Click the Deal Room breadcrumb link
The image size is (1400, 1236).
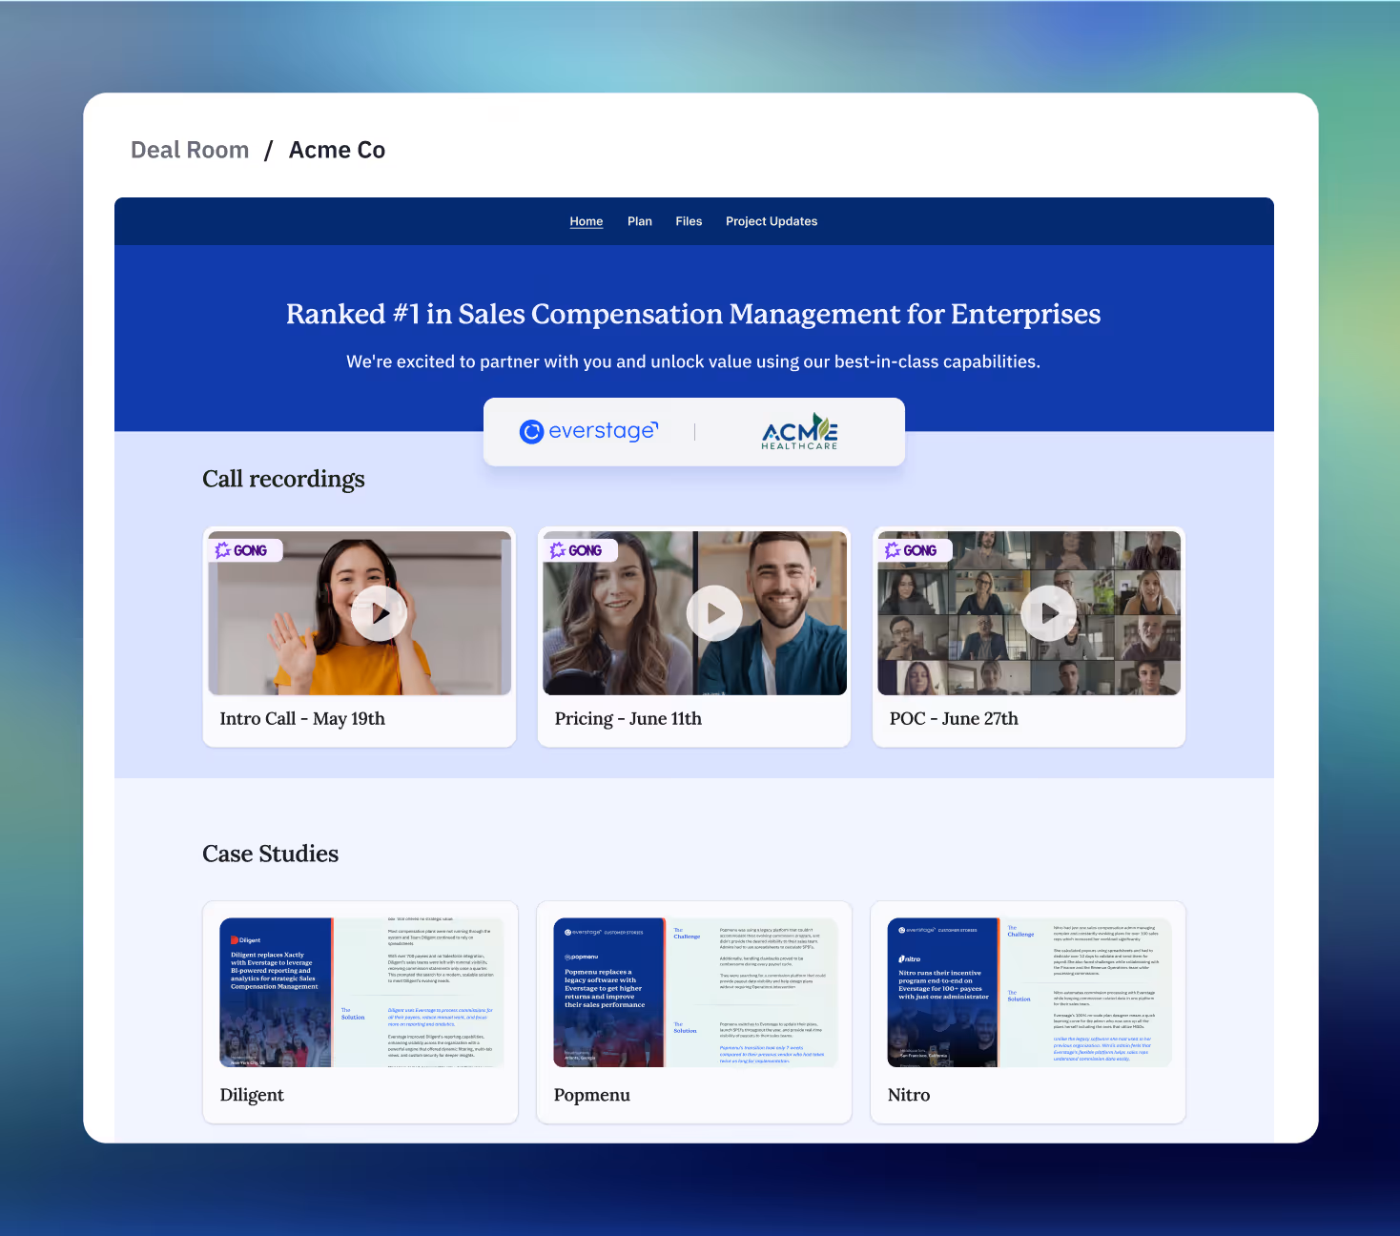coord(190,150)
